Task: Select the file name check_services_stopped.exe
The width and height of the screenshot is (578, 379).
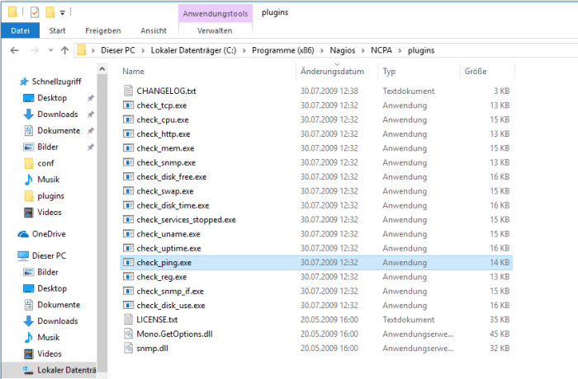Action: (186, 220)
